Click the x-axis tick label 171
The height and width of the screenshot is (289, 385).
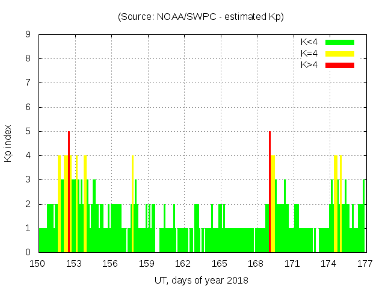click(x=292, y=264)
